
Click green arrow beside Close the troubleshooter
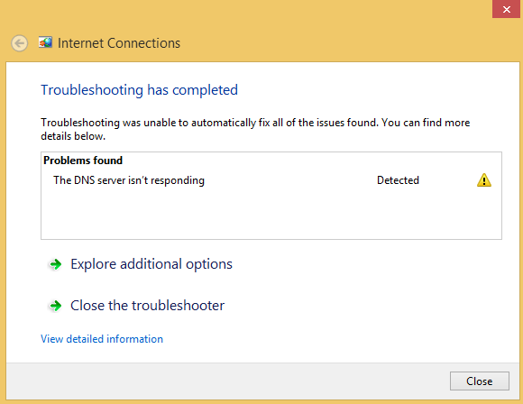pyautogui.click(x=55, y=306)
